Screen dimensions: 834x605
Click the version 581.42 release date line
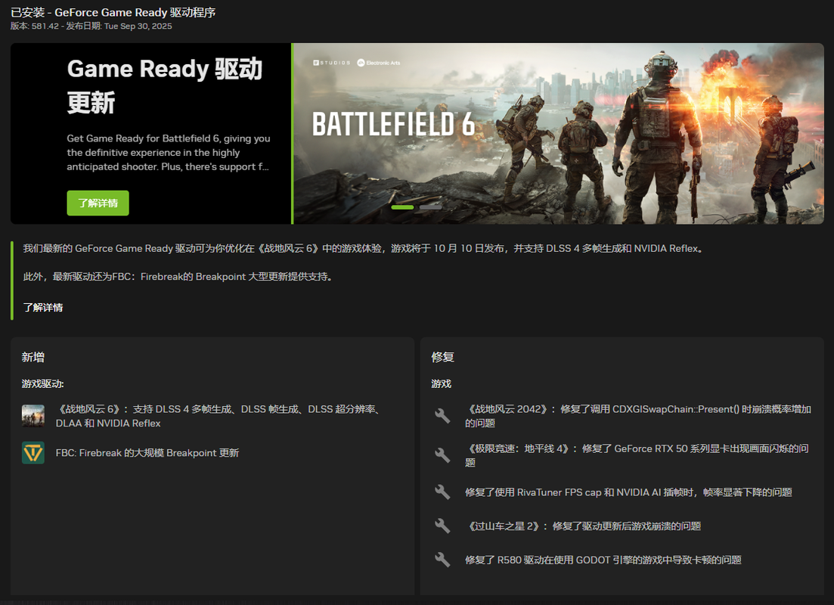[x=91, y=26]
